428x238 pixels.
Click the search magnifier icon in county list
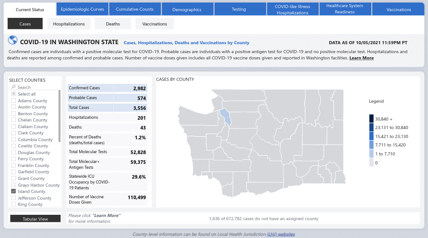(x=14, y=88)
